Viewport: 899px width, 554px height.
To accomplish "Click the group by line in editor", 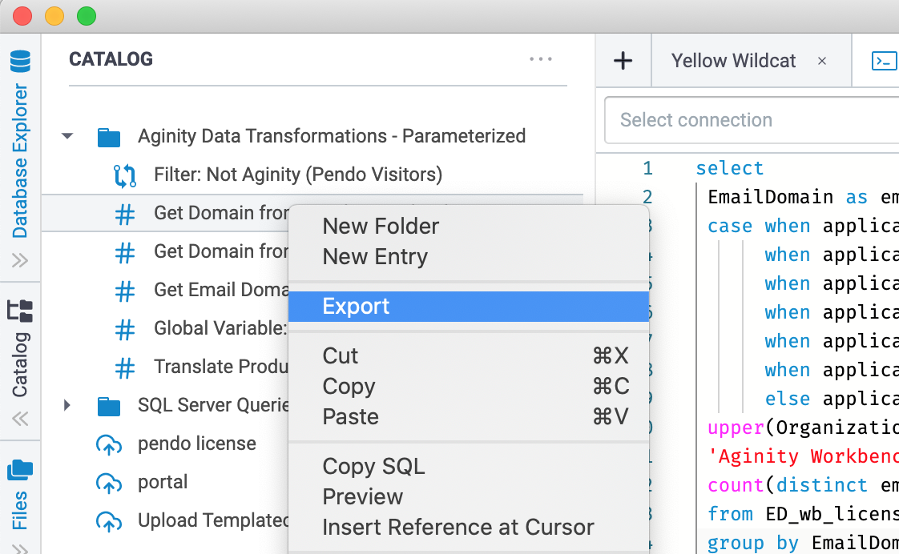I will coord(803,543).
